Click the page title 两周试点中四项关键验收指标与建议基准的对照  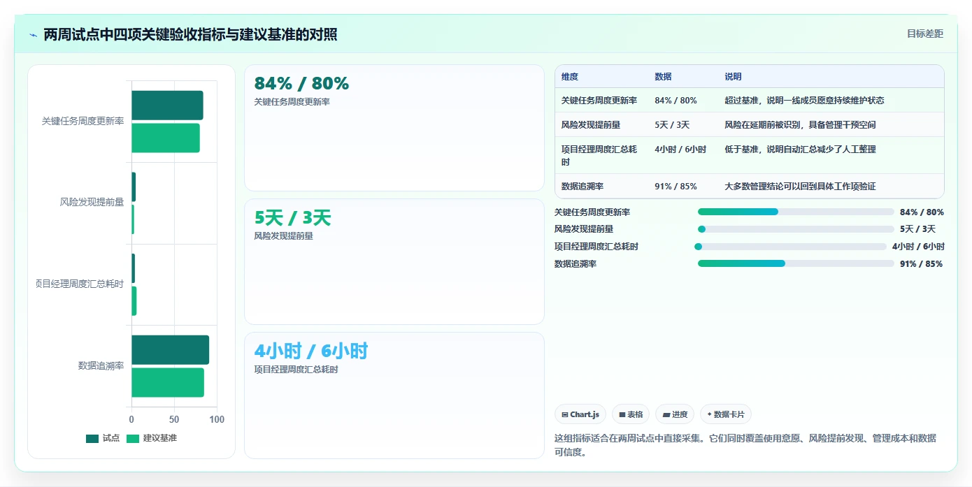[190, 34]
